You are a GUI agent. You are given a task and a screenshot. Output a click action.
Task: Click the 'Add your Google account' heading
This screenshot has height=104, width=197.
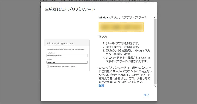(x=60, y=43)
